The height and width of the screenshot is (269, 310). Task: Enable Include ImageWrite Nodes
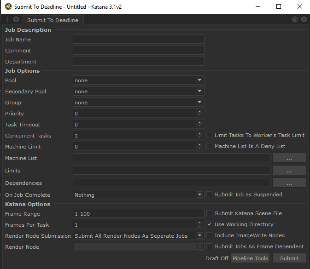click(209, 235)
